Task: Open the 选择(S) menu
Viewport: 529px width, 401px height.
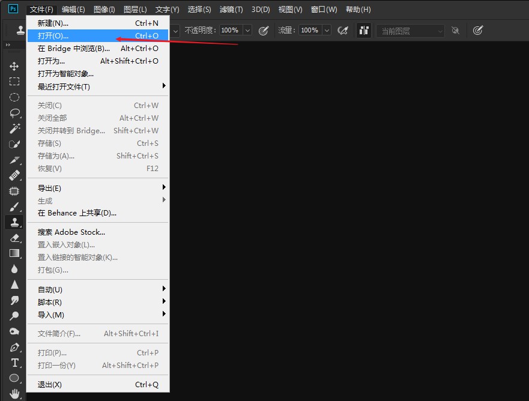Action: click(199, 10)
